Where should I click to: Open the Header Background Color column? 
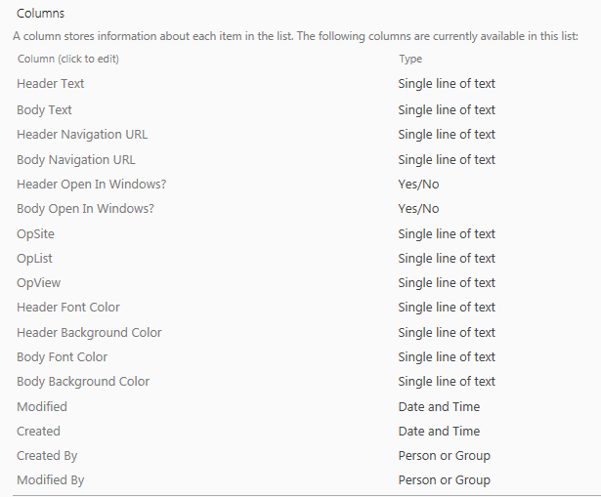tap(89, 332)
